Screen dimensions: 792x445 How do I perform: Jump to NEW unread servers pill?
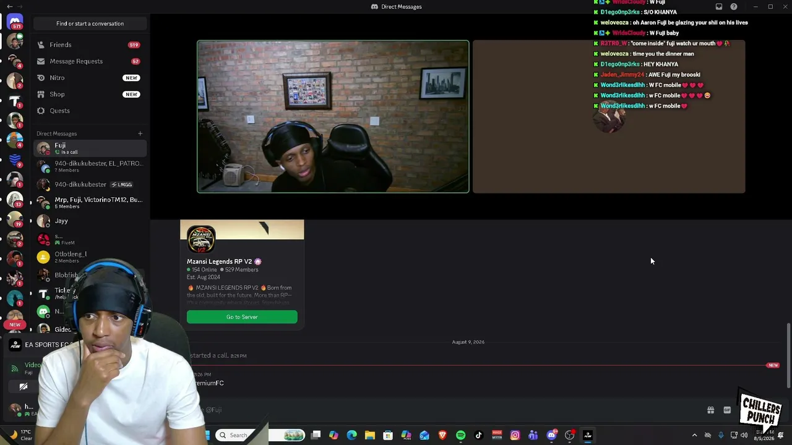(15, 324)
